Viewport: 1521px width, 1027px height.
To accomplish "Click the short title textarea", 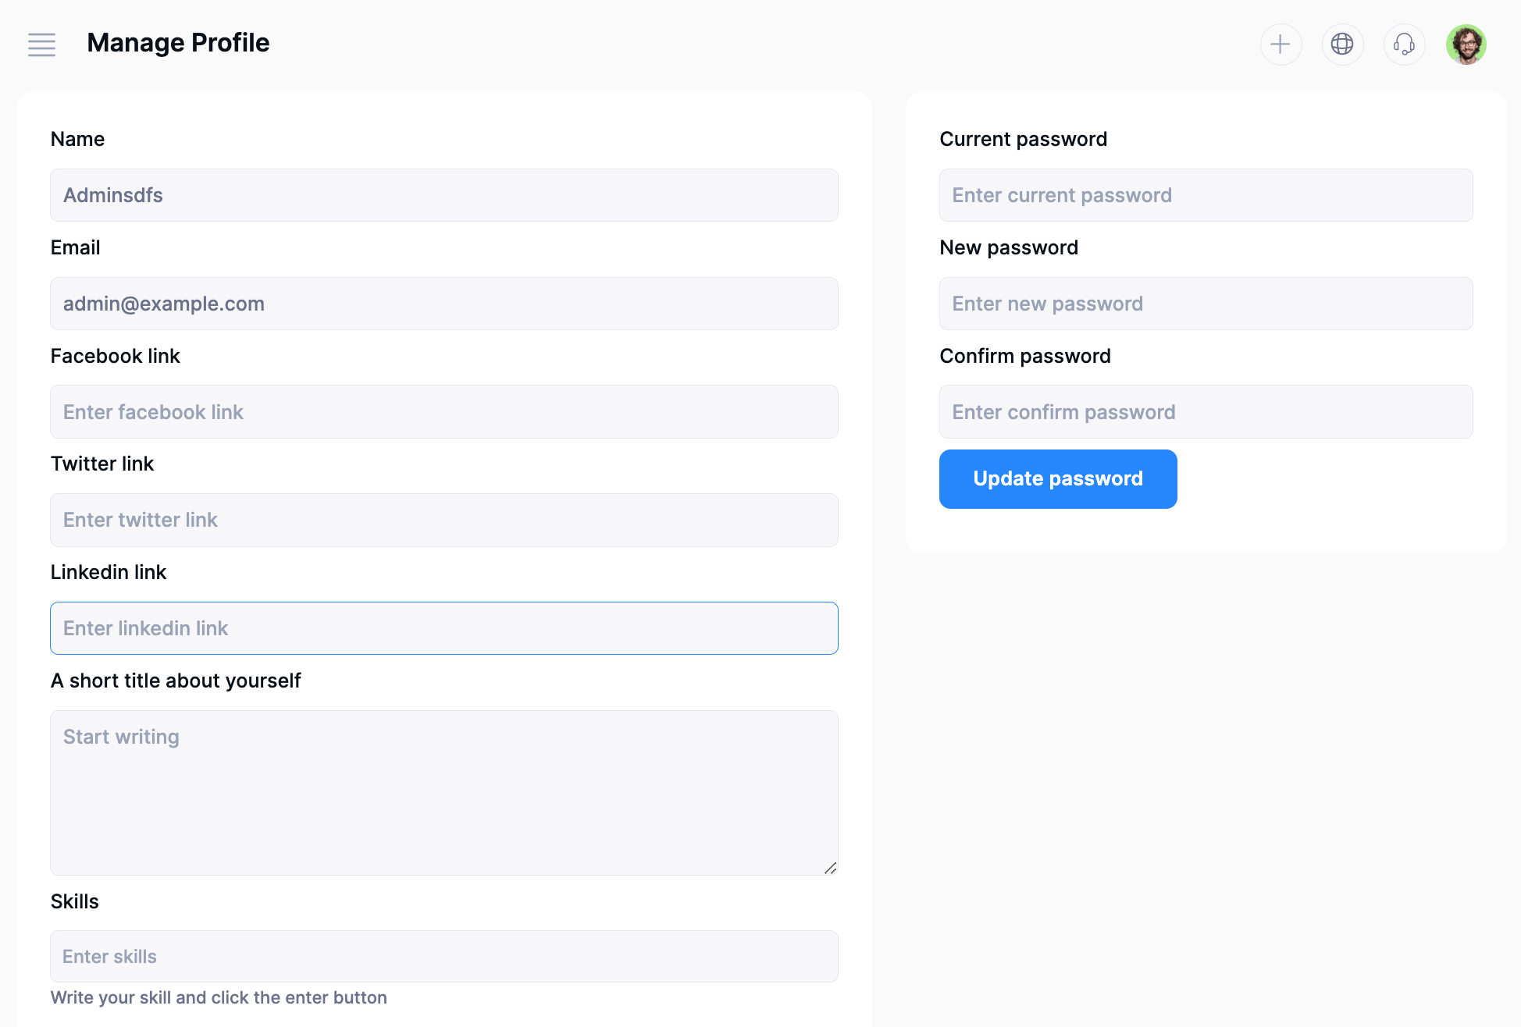I will click(x=443, y=792).
